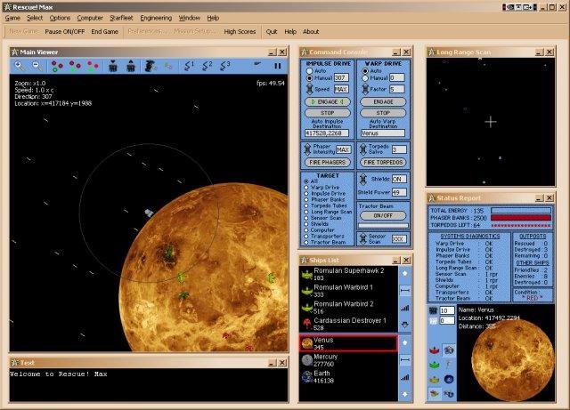Click the zoom out magnifier icon
This screenshot has height=410, width=570.
coord(36,66)
